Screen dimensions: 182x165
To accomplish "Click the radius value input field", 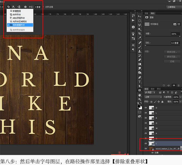I will (x=38, y=7).
